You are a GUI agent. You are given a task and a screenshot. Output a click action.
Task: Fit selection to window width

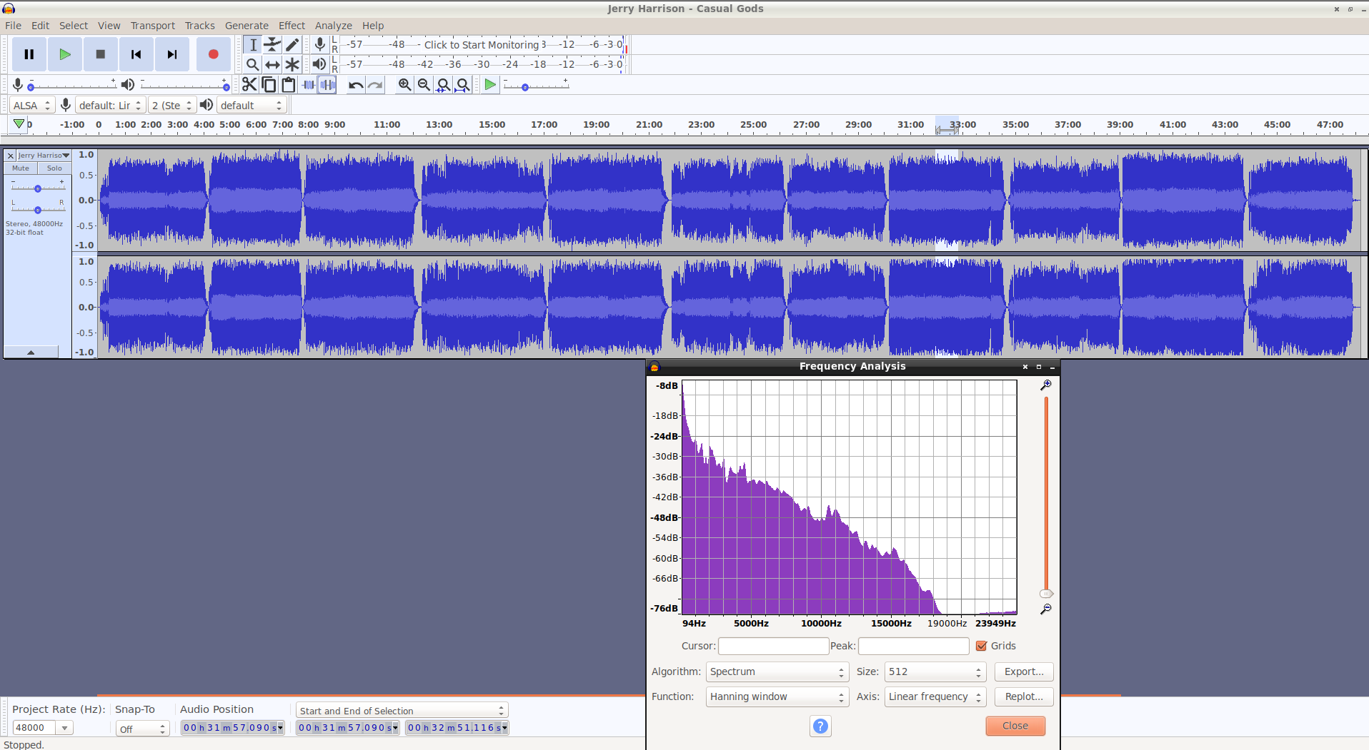443,85
